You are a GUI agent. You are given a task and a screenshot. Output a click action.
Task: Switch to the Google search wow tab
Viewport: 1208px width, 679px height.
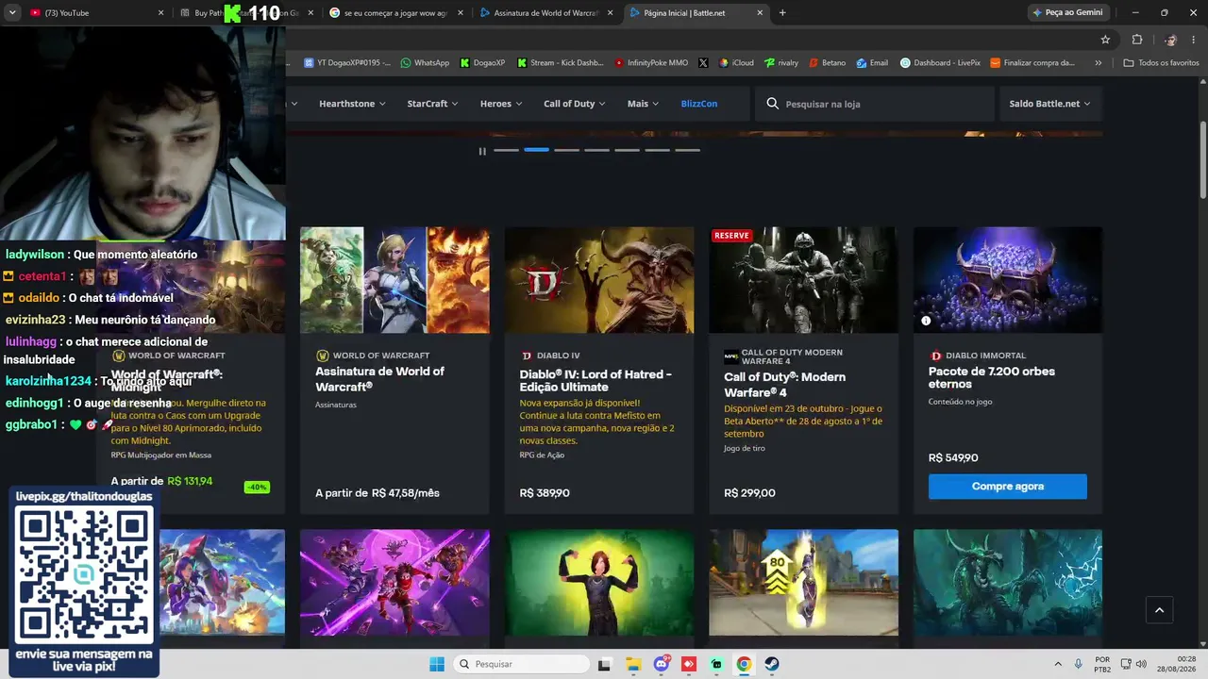(x=394, y=13)
